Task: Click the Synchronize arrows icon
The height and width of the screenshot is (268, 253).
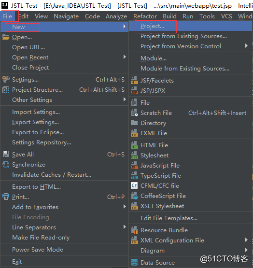Action: pyautogui.click(x=6, y=165)
